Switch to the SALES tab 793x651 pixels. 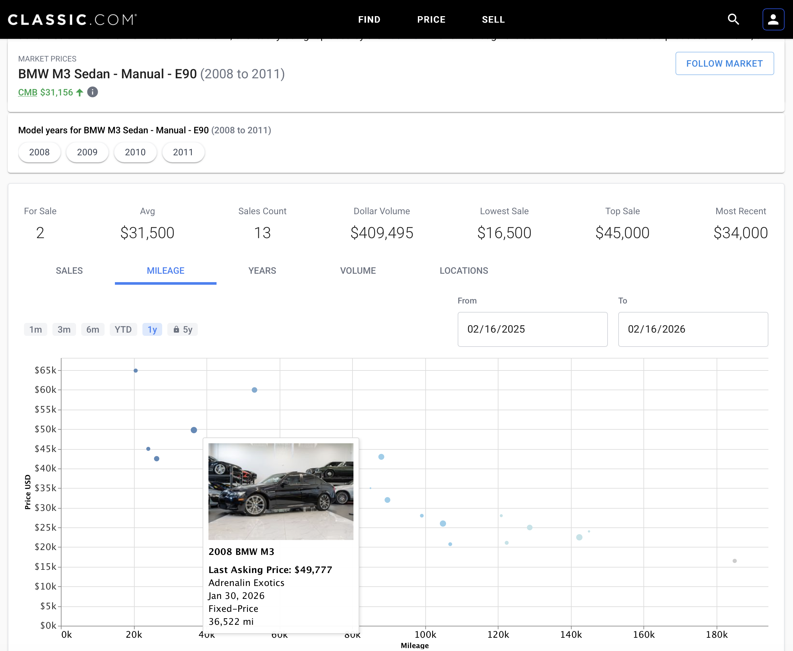(x=69, y=271)
